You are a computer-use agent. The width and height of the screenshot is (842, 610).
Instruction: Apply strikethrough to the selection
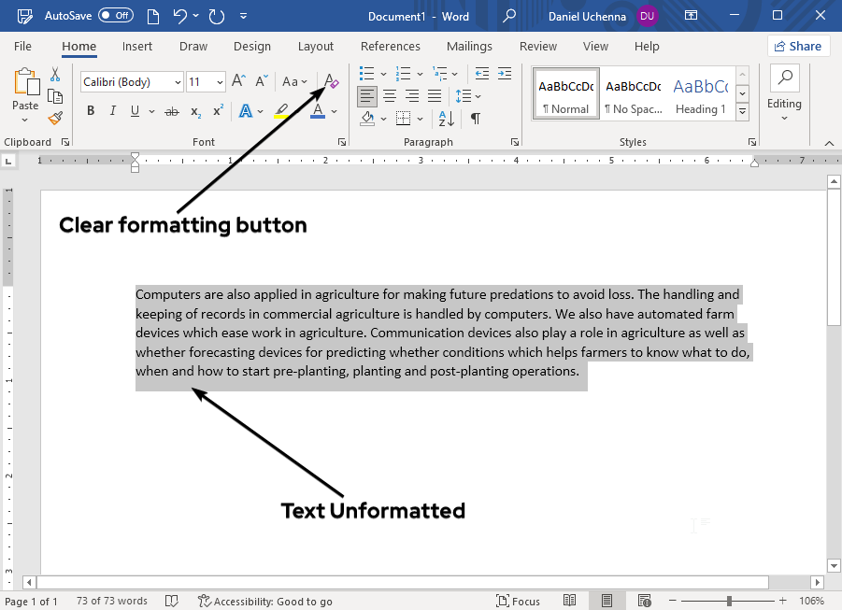pos(171,110)
